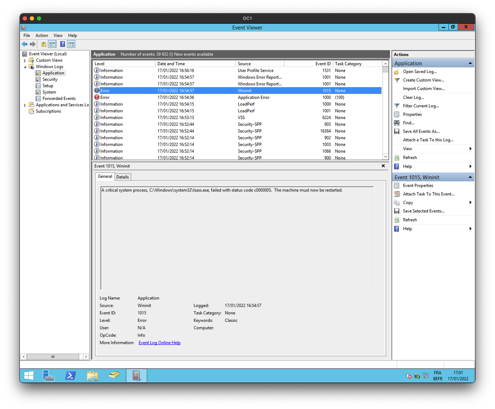495x409 pixels.
Task: Click the Windows Start button
Action: pos(29,376)
